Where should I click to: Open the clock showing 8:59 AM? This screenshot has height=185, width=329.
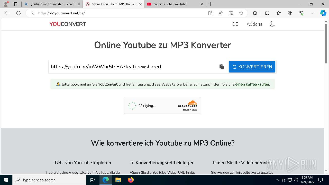(x=307, y=180)
